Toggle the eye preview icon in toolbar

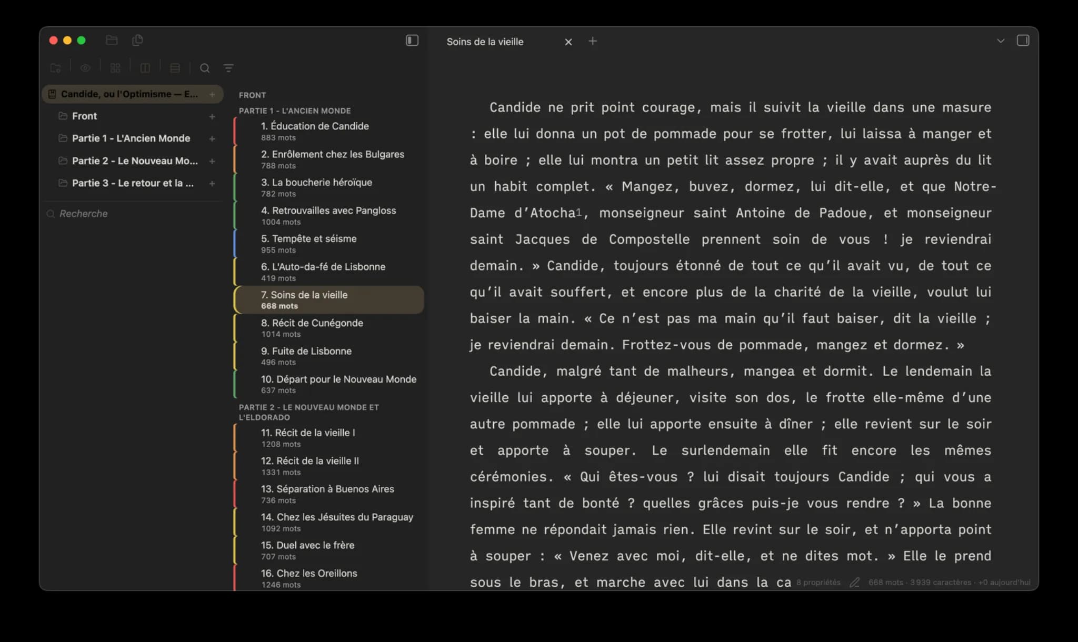[85, 68]
